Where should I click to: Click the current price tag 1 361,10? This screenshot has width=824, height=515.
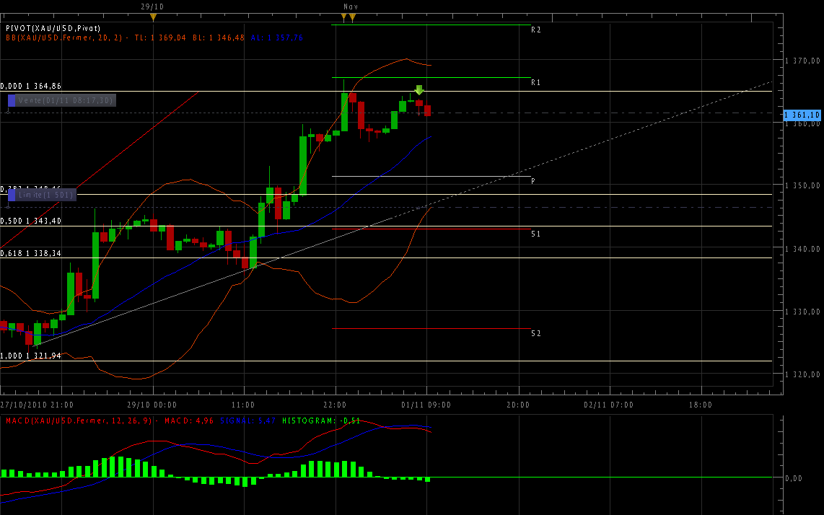(x=802, y=115)
